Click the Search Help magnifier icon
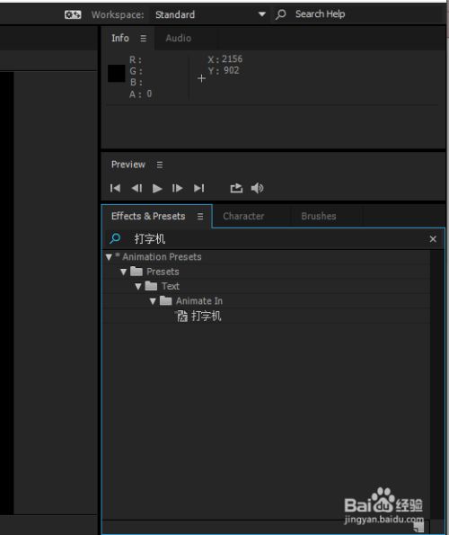Image resolution: width=449 pixels, height=535 pixels. click(x=281, y=14)
